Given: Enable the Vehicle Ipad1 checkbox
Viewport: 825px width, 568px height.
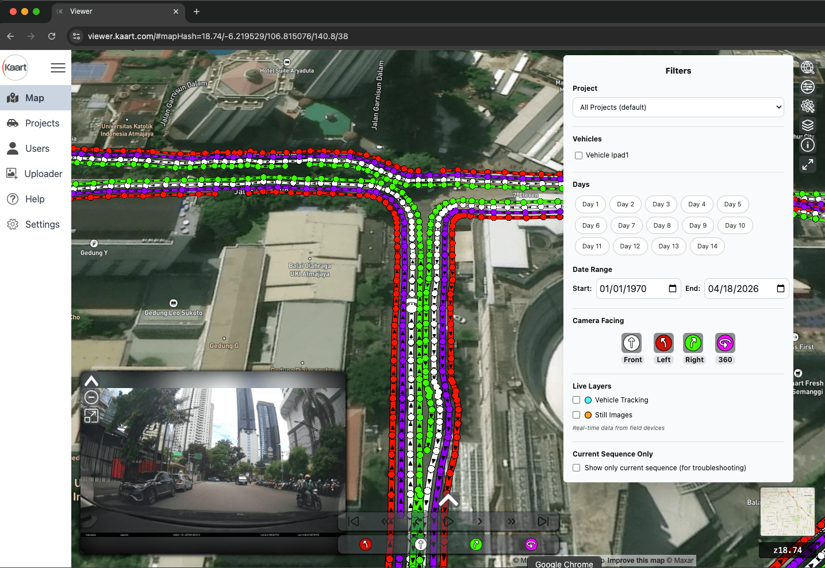Looking at the screenshot, I should tap(578, 155).
